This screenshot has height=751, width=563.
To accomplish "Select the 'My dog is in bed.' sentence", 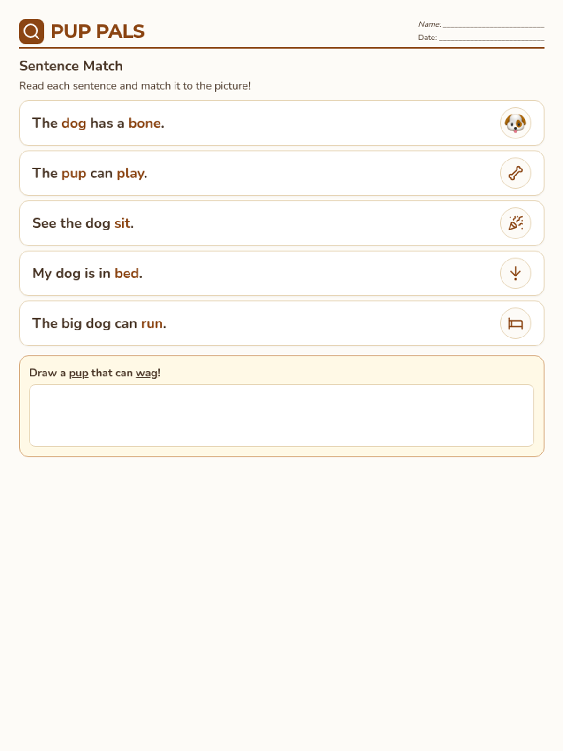I will 87,273.
